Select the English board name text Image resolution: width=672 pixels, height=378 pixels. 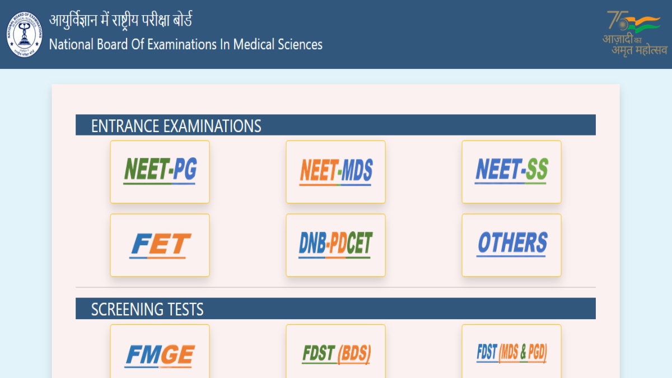[186, 45]
